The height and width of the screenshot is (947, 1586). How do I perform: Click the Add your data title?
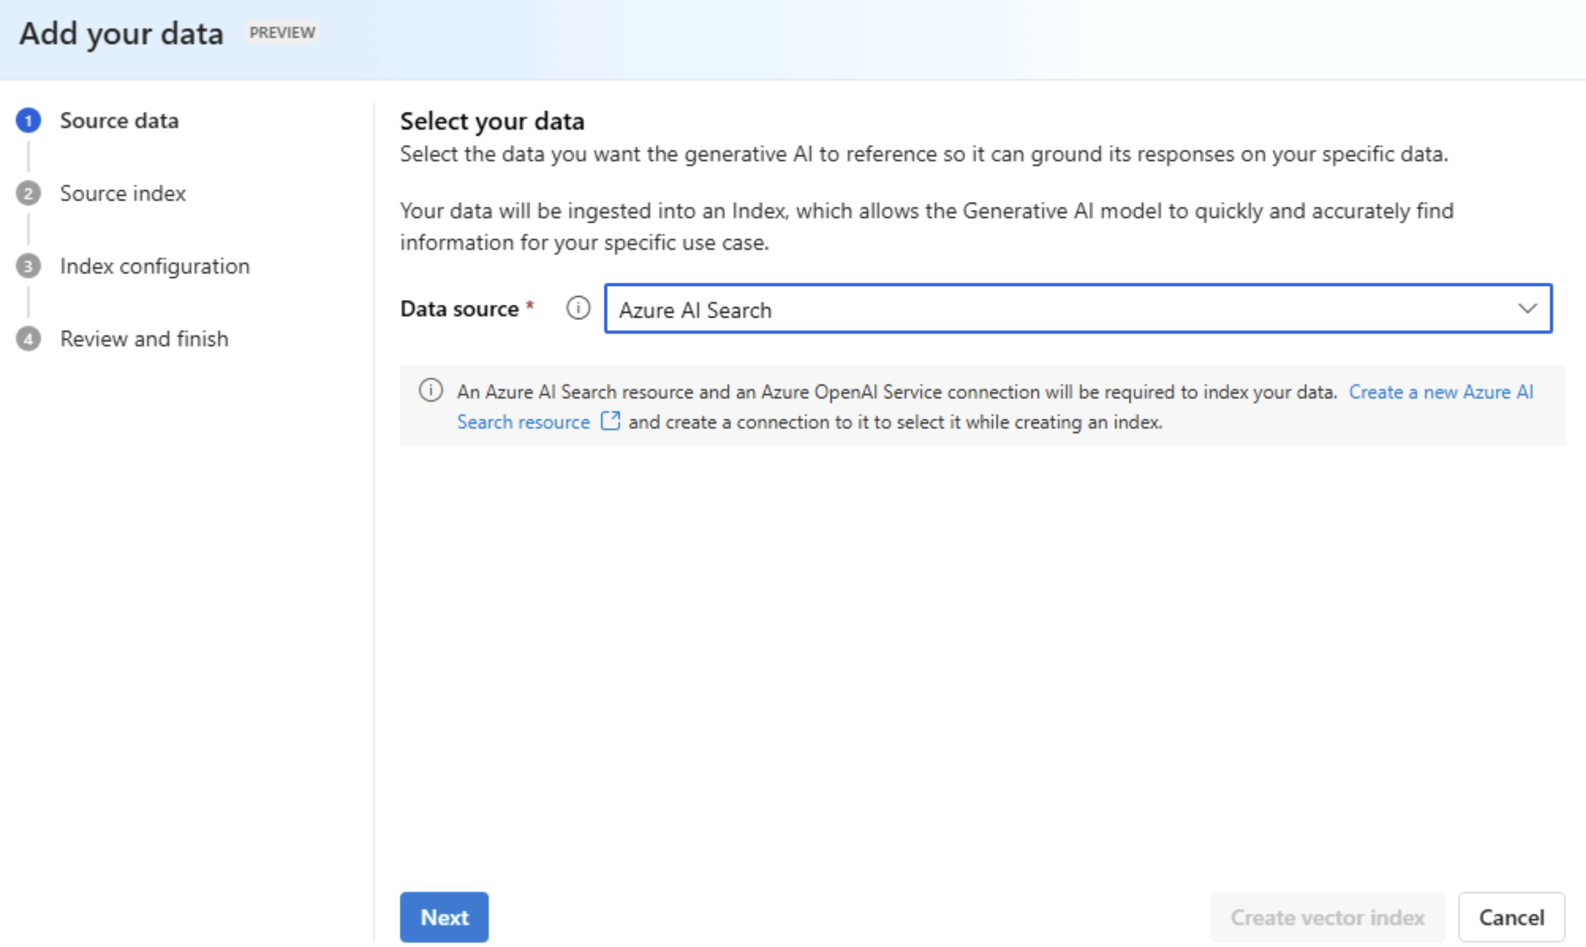pos(121,34)
